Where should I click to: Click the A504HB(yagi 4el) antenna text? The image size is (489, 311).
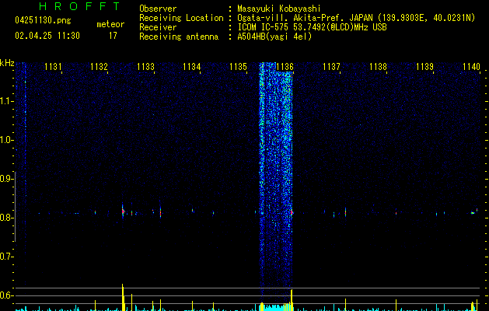click(x=274, y=37)
